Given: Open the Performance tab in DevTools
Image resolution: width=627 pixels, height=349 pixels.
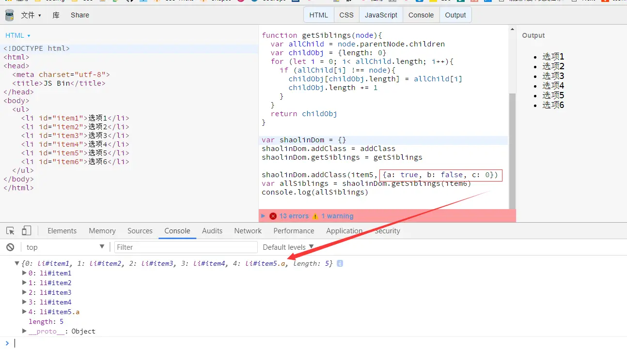Looking at the screenshot, I should click(294, 231).
